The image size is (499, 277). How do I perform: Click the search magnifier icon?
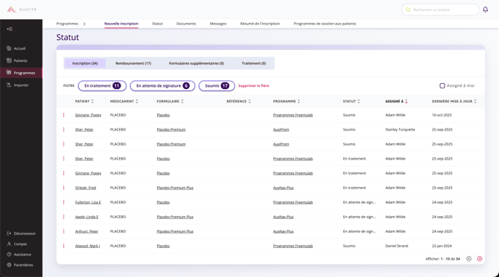coord(408,10)
